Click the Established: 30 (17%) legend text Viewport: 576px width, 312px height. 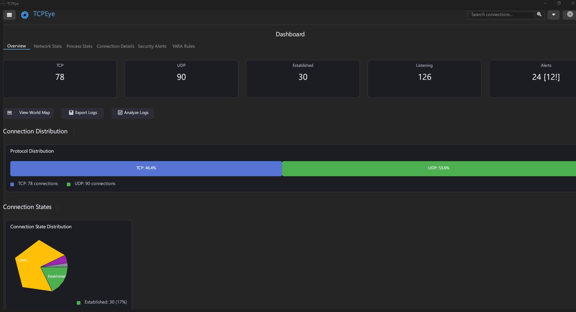[x=106, y=302]
